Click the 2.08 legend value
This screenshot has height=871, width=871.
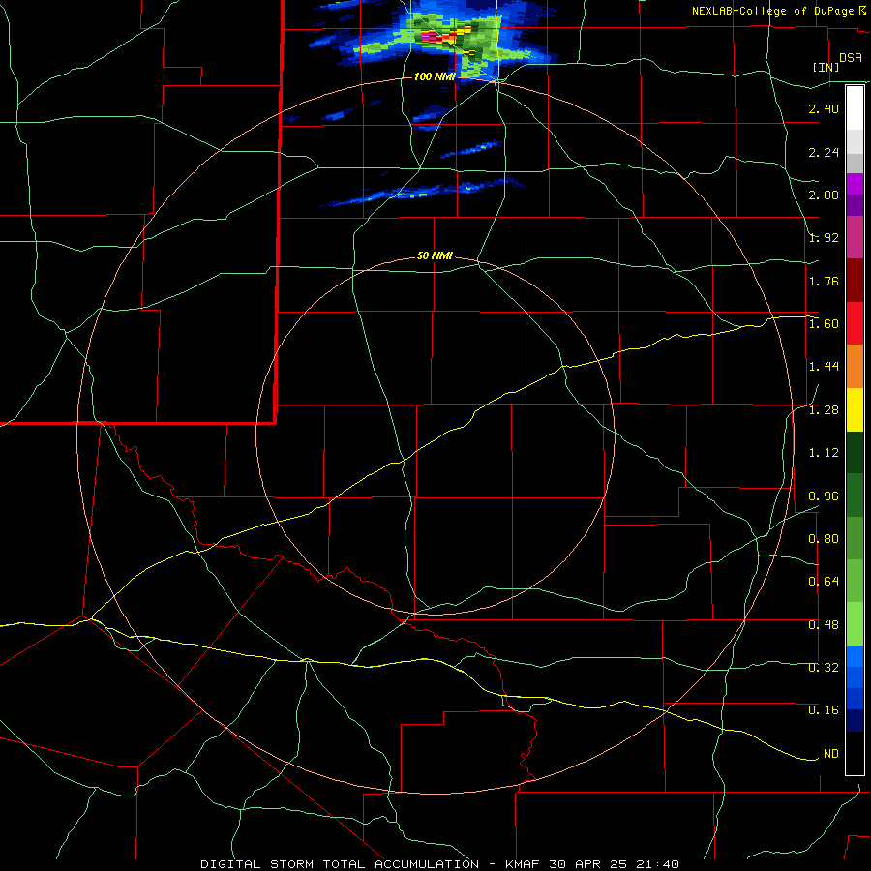824,195
